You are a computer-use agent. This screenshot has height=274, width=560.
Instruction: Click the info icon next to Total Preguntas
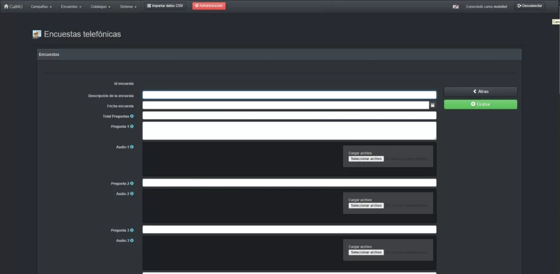coord(132,116)
